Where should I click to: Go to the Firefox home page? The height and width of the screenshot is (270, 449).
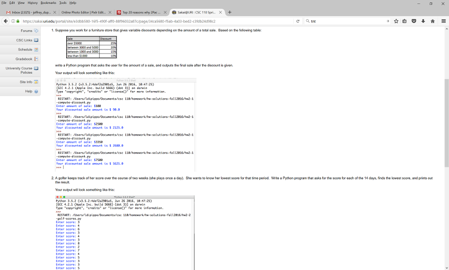pyautogui.click(x=433, y=21)
